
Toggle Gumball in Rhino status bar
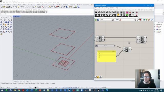75,88
